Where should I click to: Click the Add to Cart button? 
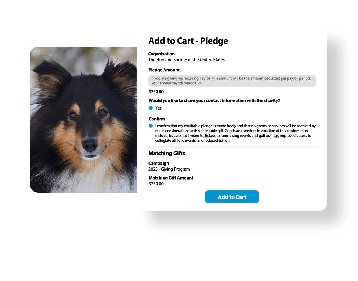[232, 197]
